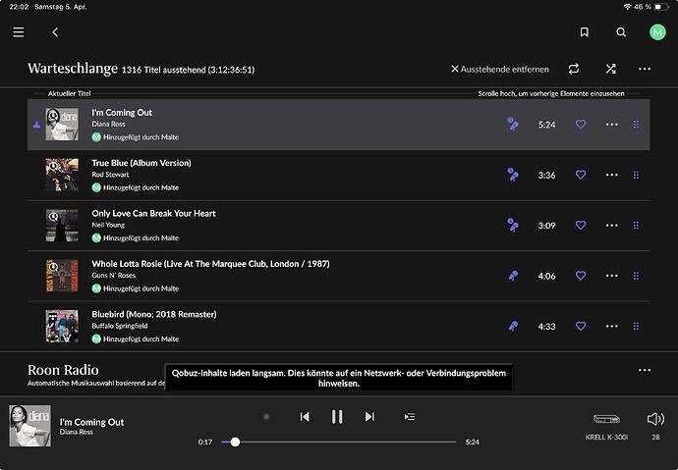Open options for I'm Coming Out row

coord(611,125)
